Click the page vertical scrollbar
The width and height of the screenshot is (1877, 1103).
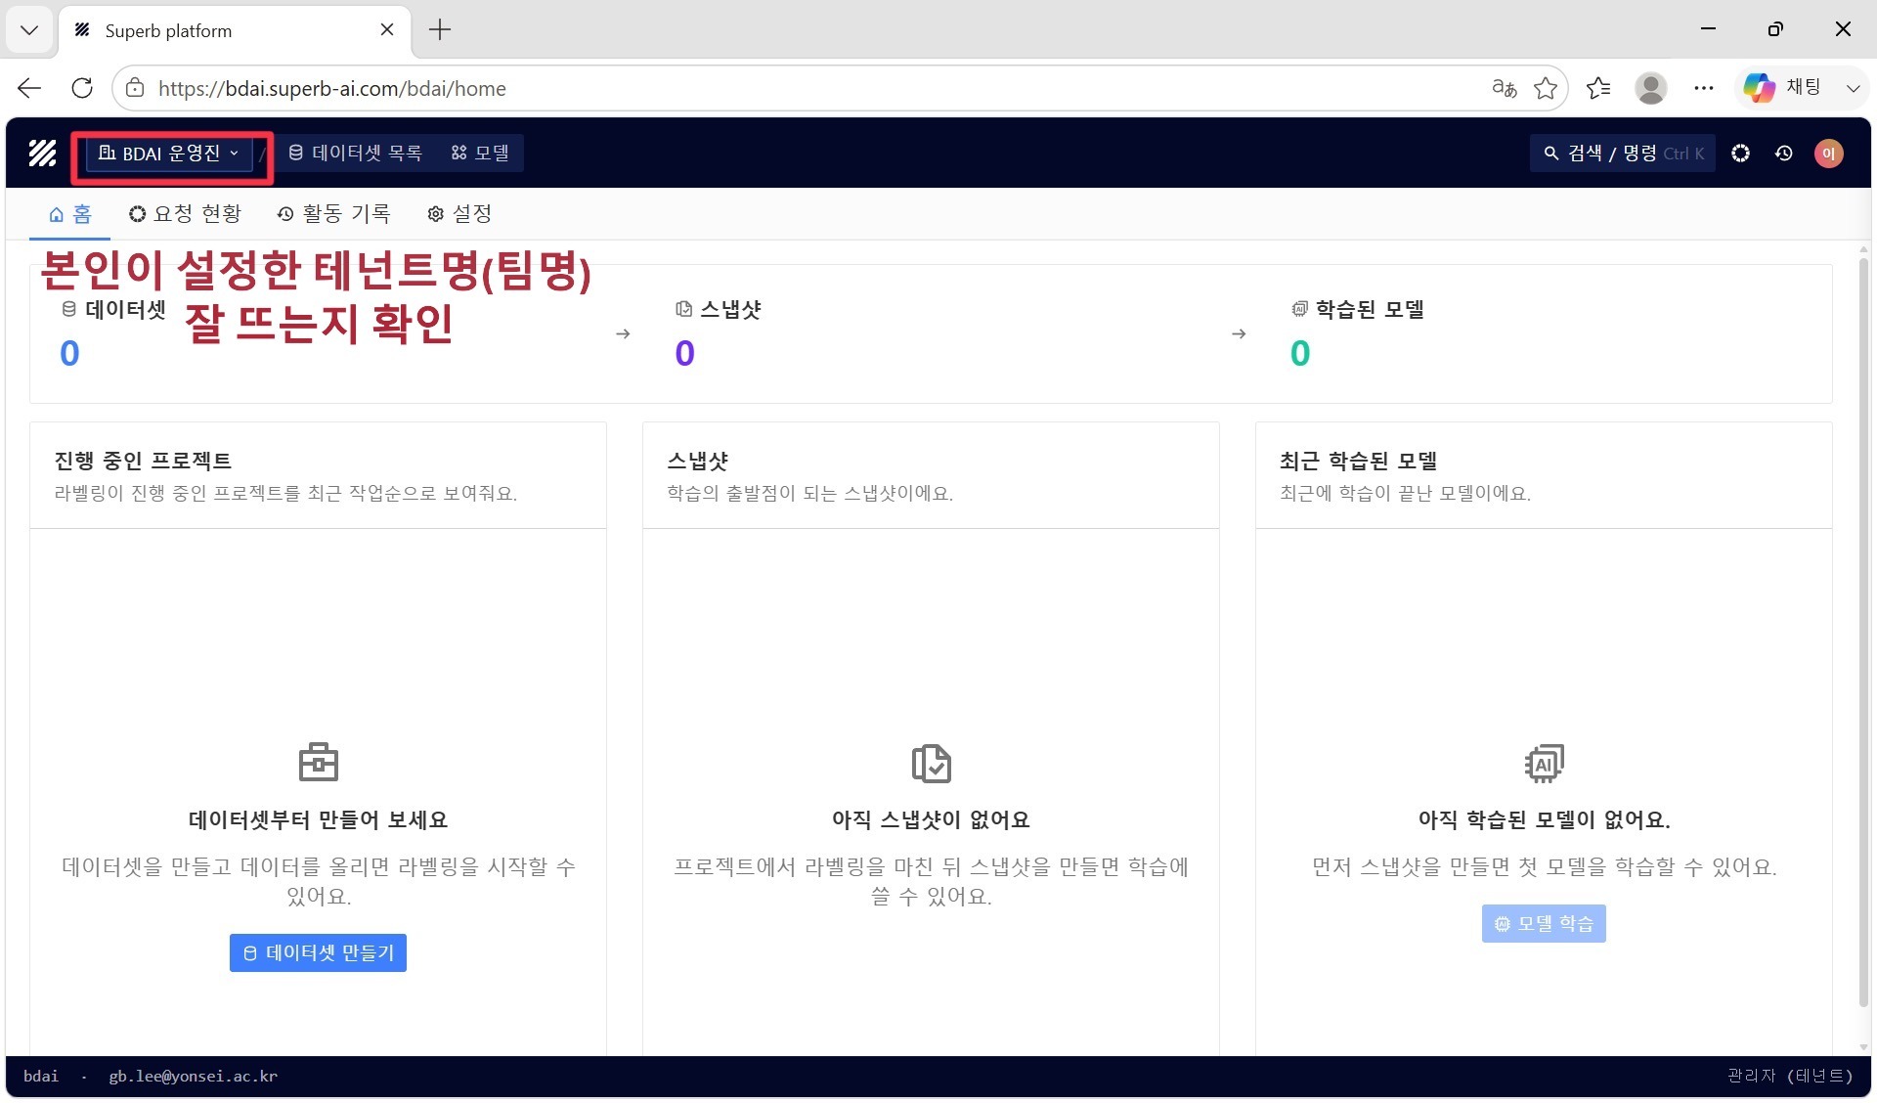pos(1863,631)
